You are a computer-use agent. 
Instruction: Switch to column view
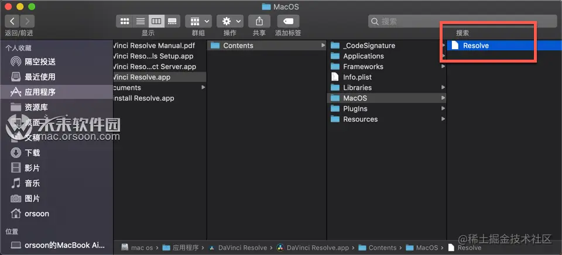[x=156, y=21]
